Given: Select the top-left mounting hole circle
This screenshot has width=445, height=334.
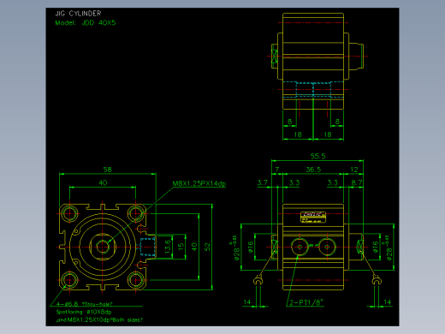Looking at the screenshot, I should tap(69, 213).
